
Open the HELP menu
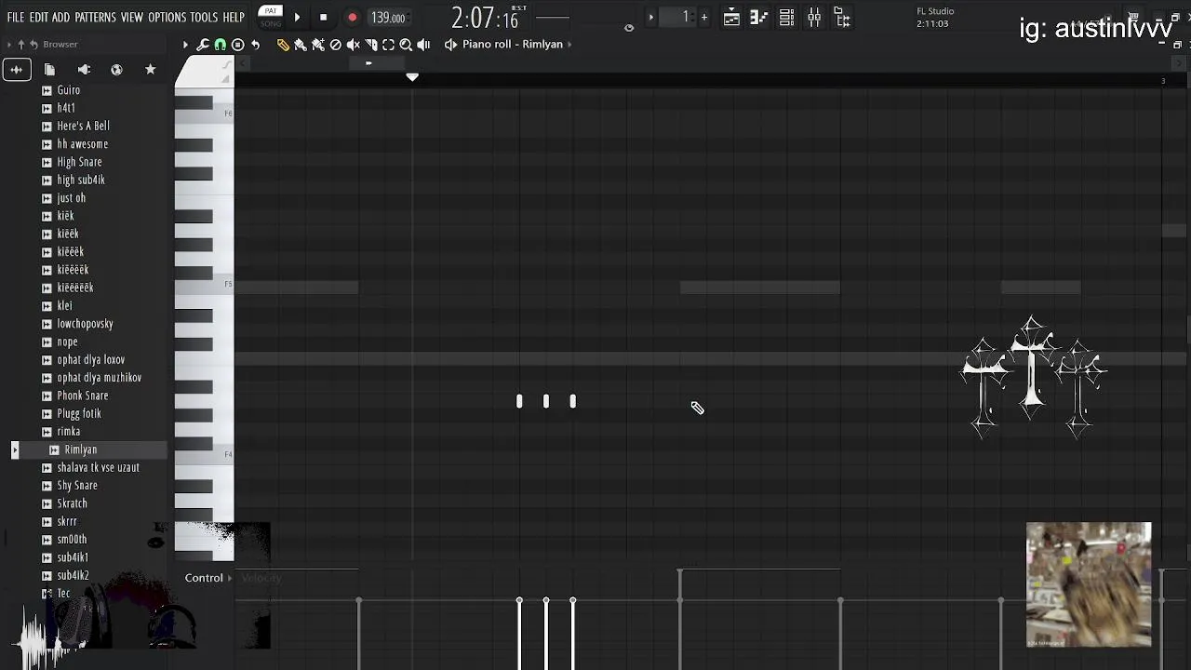point(234,17)
